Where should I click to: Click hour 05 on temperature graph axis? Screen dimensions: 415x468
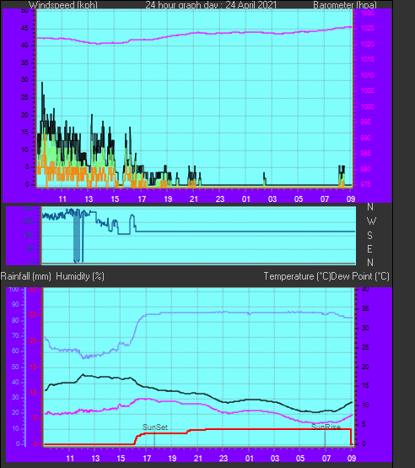click(300, 458)
